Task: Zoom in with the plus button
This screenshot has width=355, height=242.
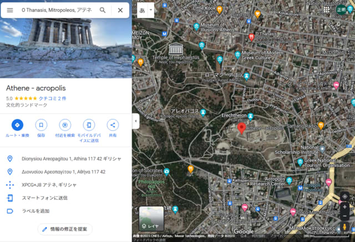Action: [x=344, y=207]
